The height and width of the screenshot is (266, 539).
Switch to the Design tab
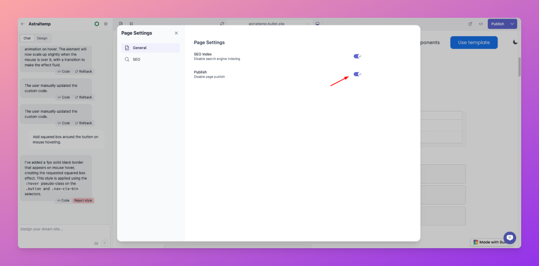[x=42, y=38]
